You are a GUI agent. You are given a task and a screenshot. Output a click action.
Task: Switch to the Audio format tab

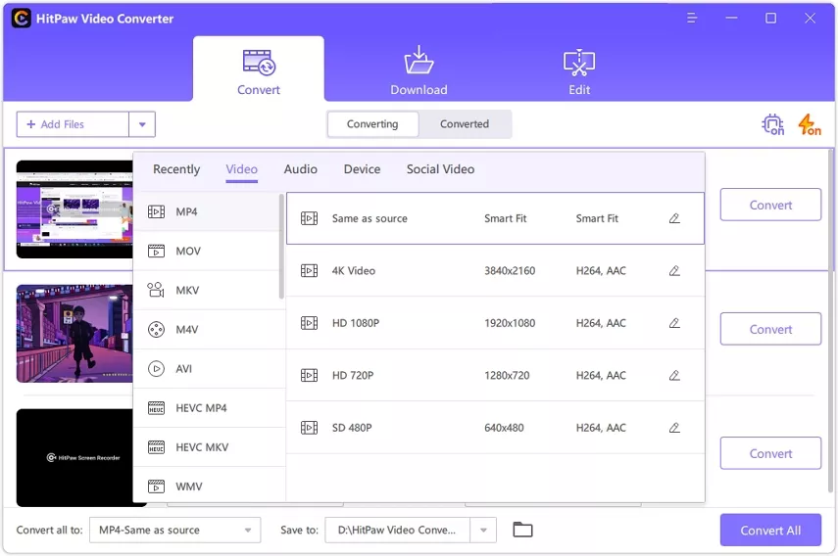(x=300, y=169)
